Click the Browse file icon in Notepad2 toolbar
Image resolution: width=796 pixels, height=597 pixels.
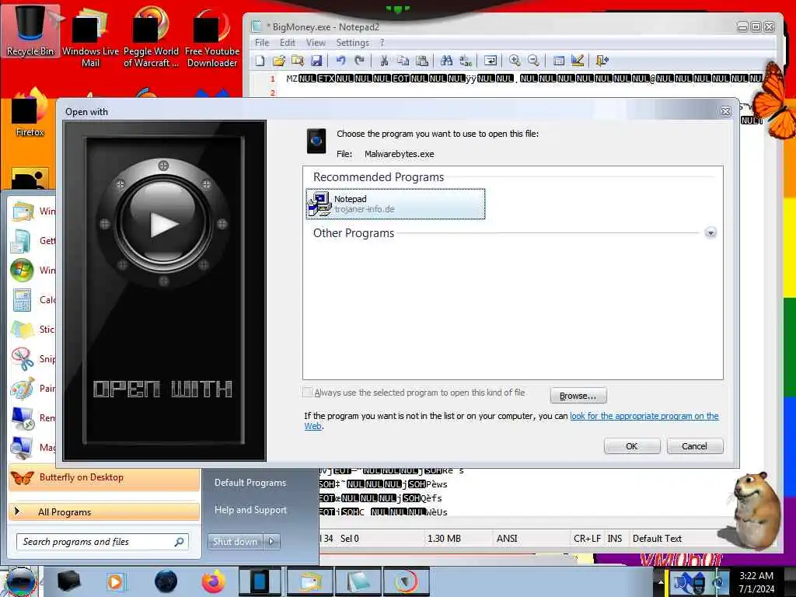click(298, 61)
